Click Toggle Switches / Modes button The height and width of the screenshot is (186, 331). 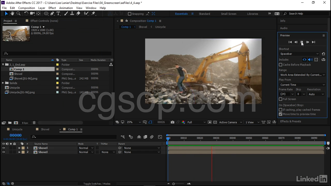coord(97,184)
